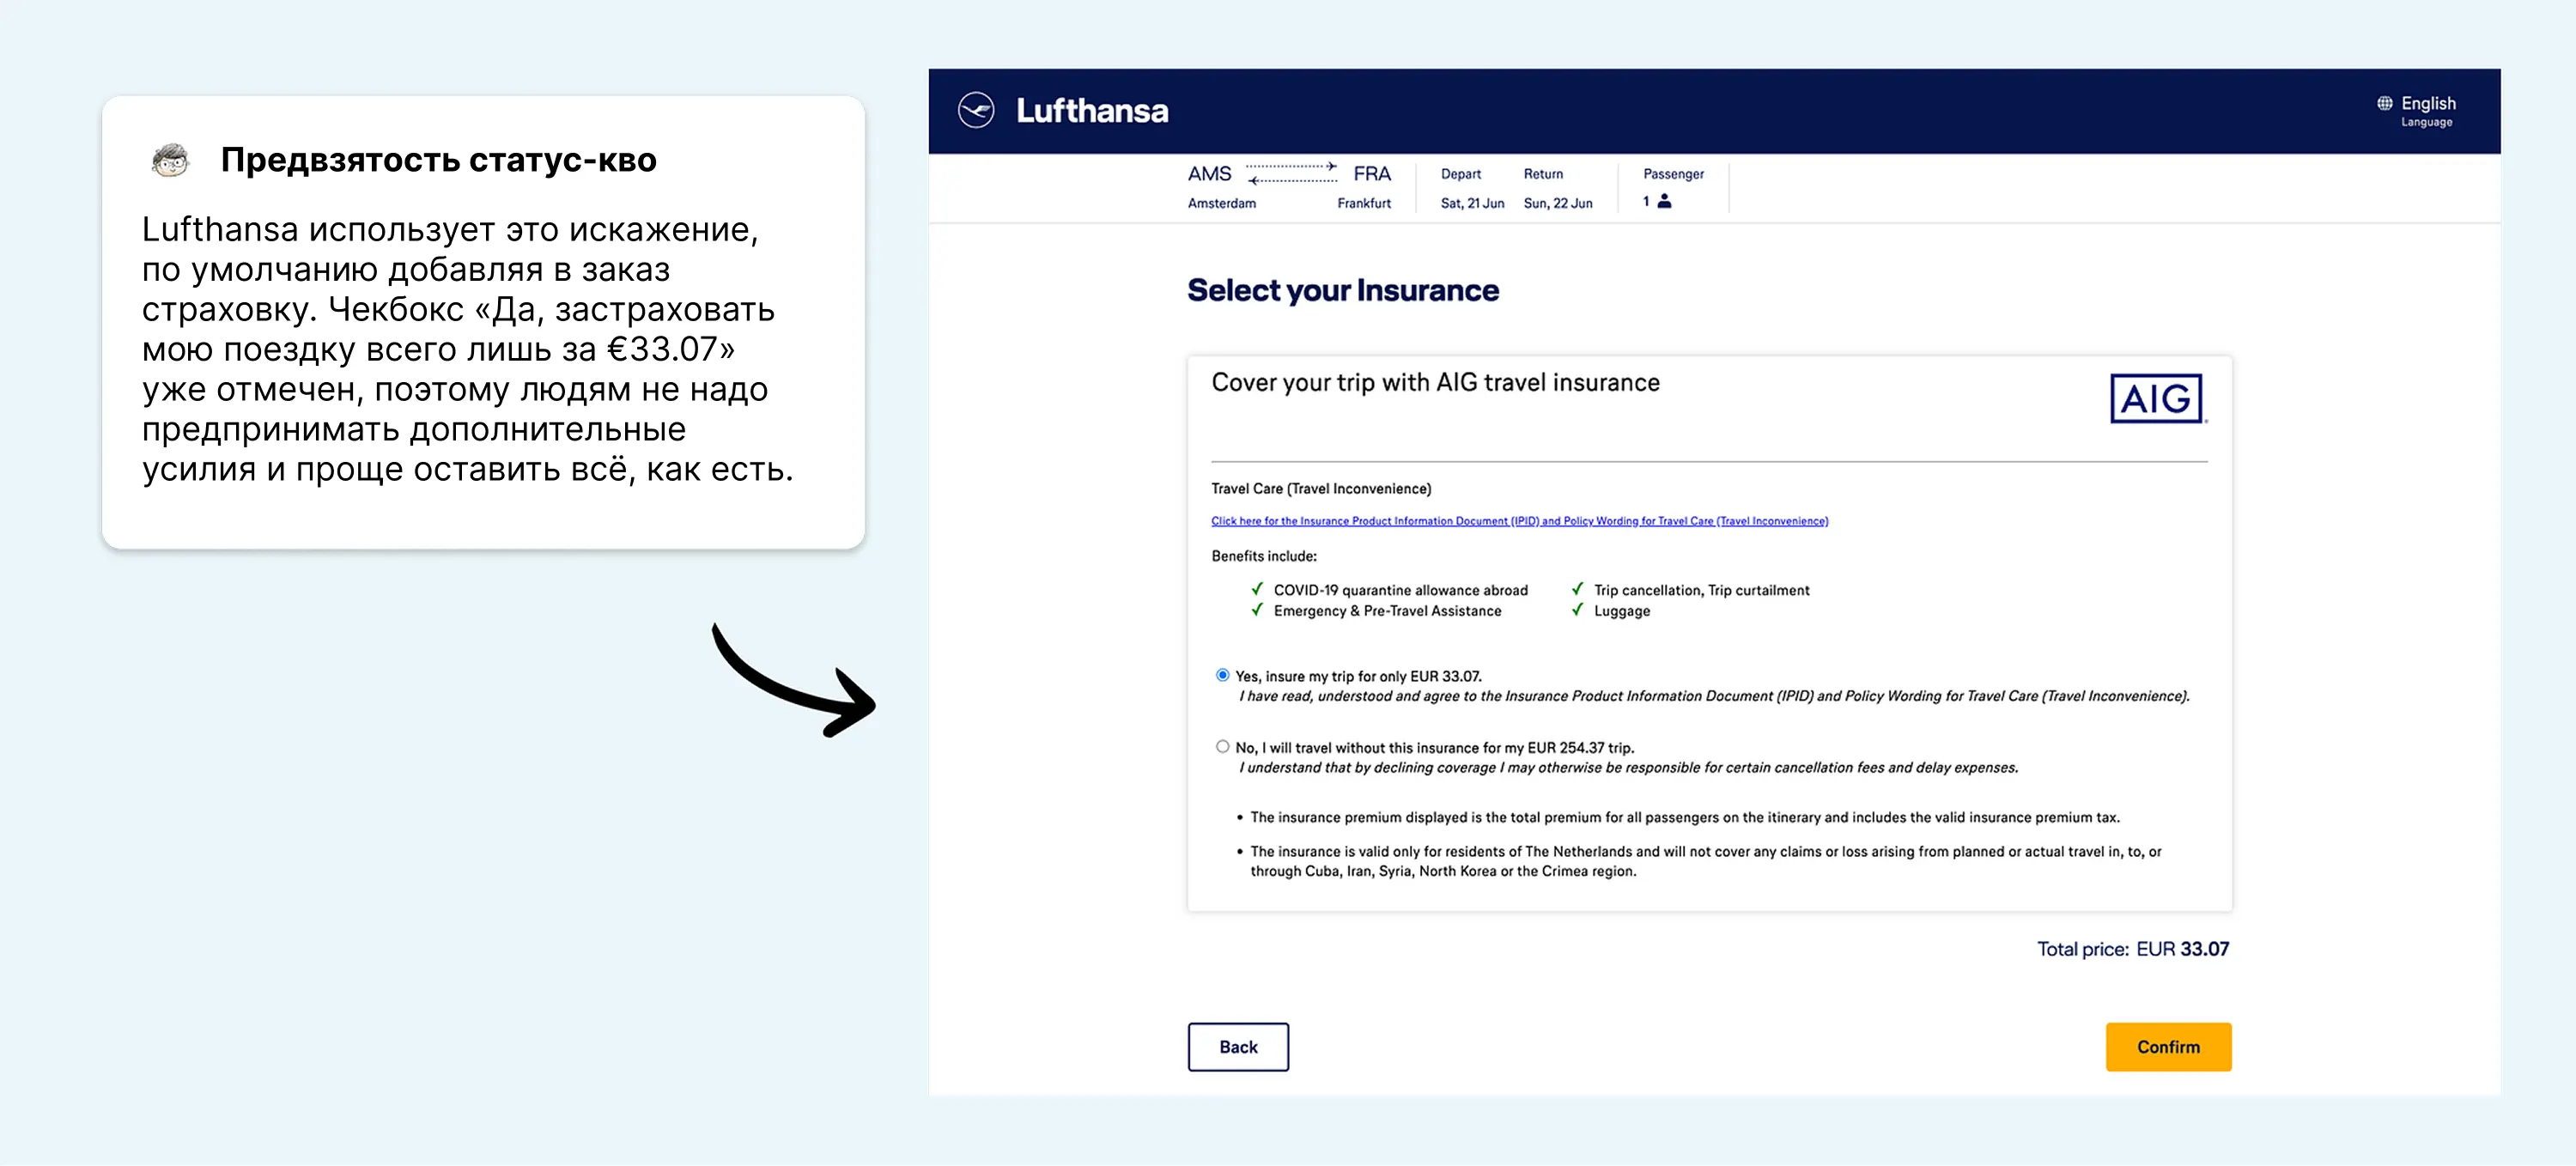The width and height of the screenshot is (2576, 1166).
Task: Click the globe language icon
Action: coord(2384,103)
